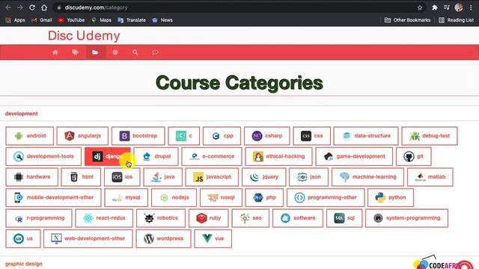
Task: Open the html category
Action: coord(81,177)
